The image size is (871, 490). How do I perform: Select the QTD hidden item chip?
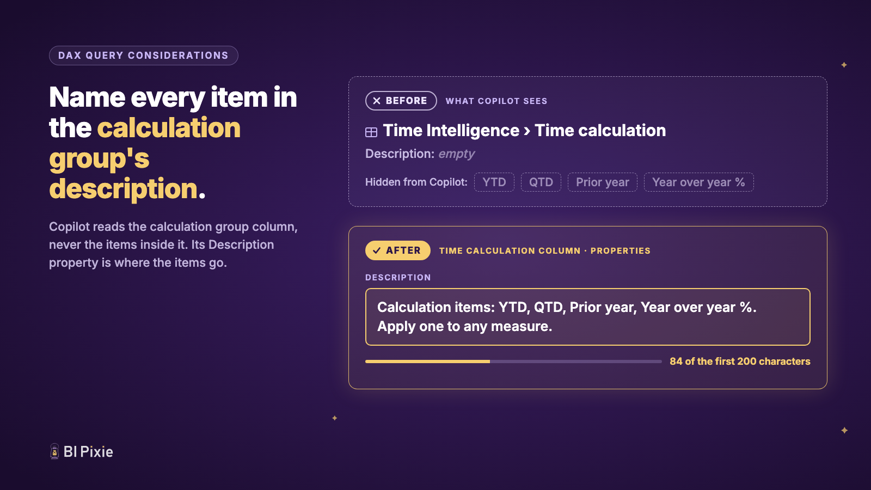(541, 182)
